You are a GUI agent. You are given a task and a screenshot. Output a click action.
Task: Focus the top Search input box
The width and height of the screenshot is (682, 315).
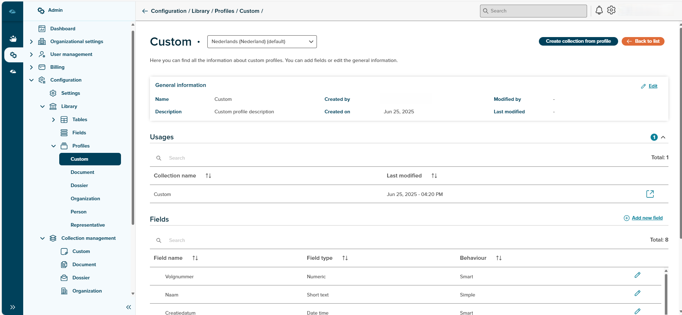click(x=533, y=11)
